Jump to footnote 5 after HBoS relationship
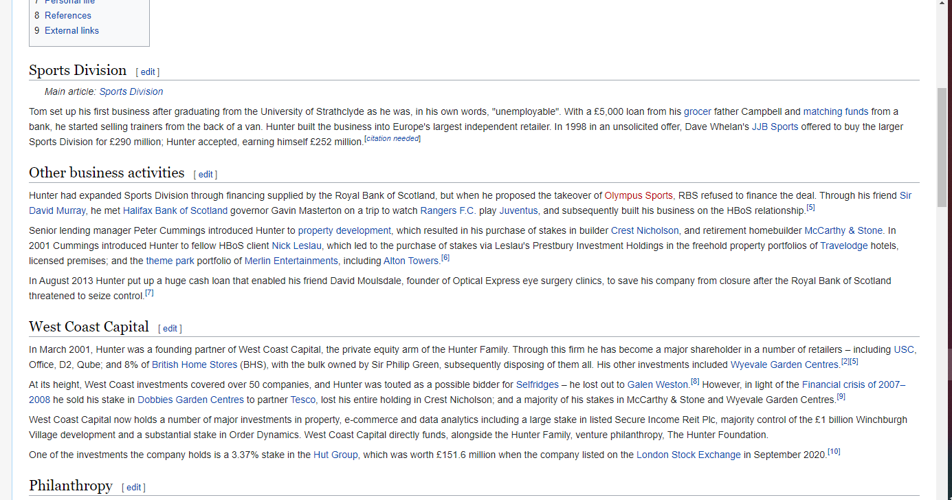The image size is (952, 500). (x=810, y=207)
